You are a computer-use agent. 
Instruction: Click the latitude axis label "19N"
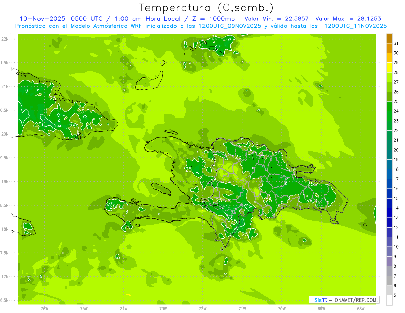pos(5,181)
